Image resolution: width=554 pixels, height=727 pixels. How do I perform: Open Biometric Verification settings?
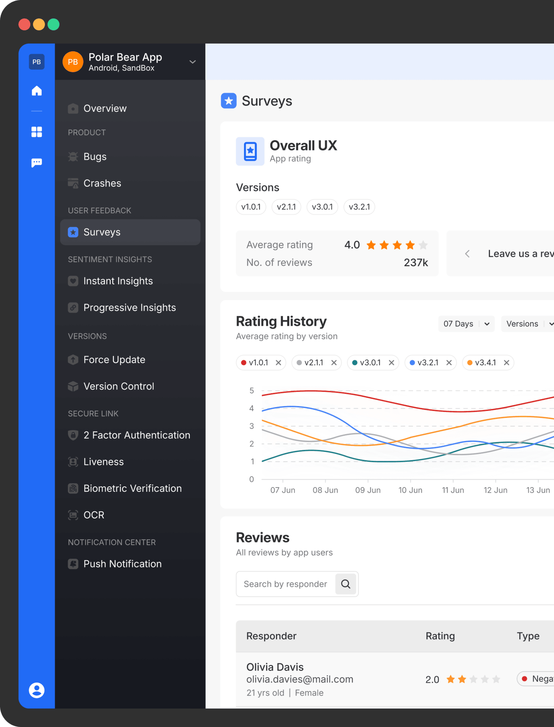[132, 488]
